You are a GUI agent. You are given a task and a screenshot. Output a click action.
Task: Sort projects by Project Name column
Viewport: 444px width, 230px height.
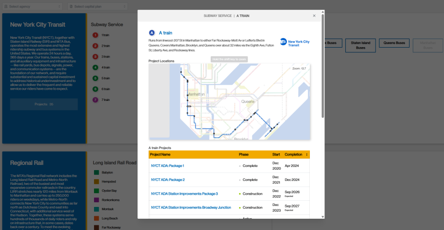160,155
